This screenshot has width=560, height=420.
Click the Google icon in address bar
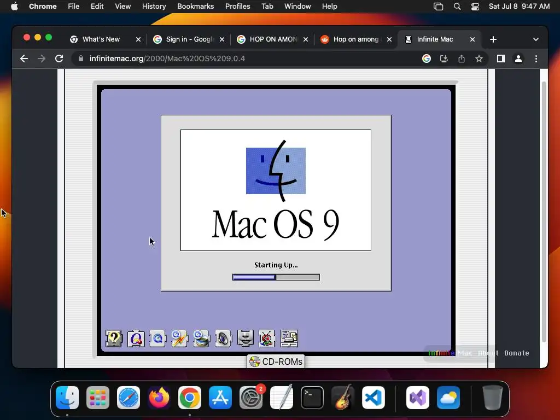pos(427,59)
